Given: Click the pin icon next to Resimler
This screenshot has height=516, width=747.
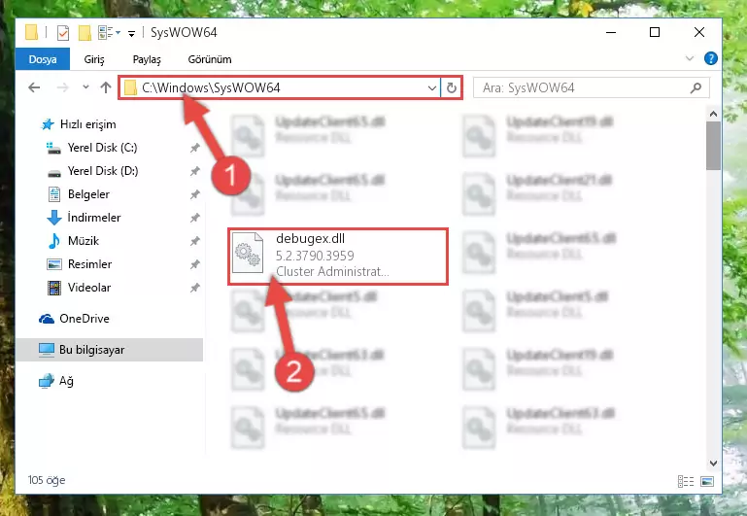Looking at the screenshot, I should [x=194, y=264].
